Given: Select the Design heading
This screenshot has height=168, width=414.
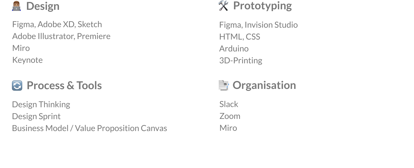Looking at the screenshot, I should click(x=43, y=6).
